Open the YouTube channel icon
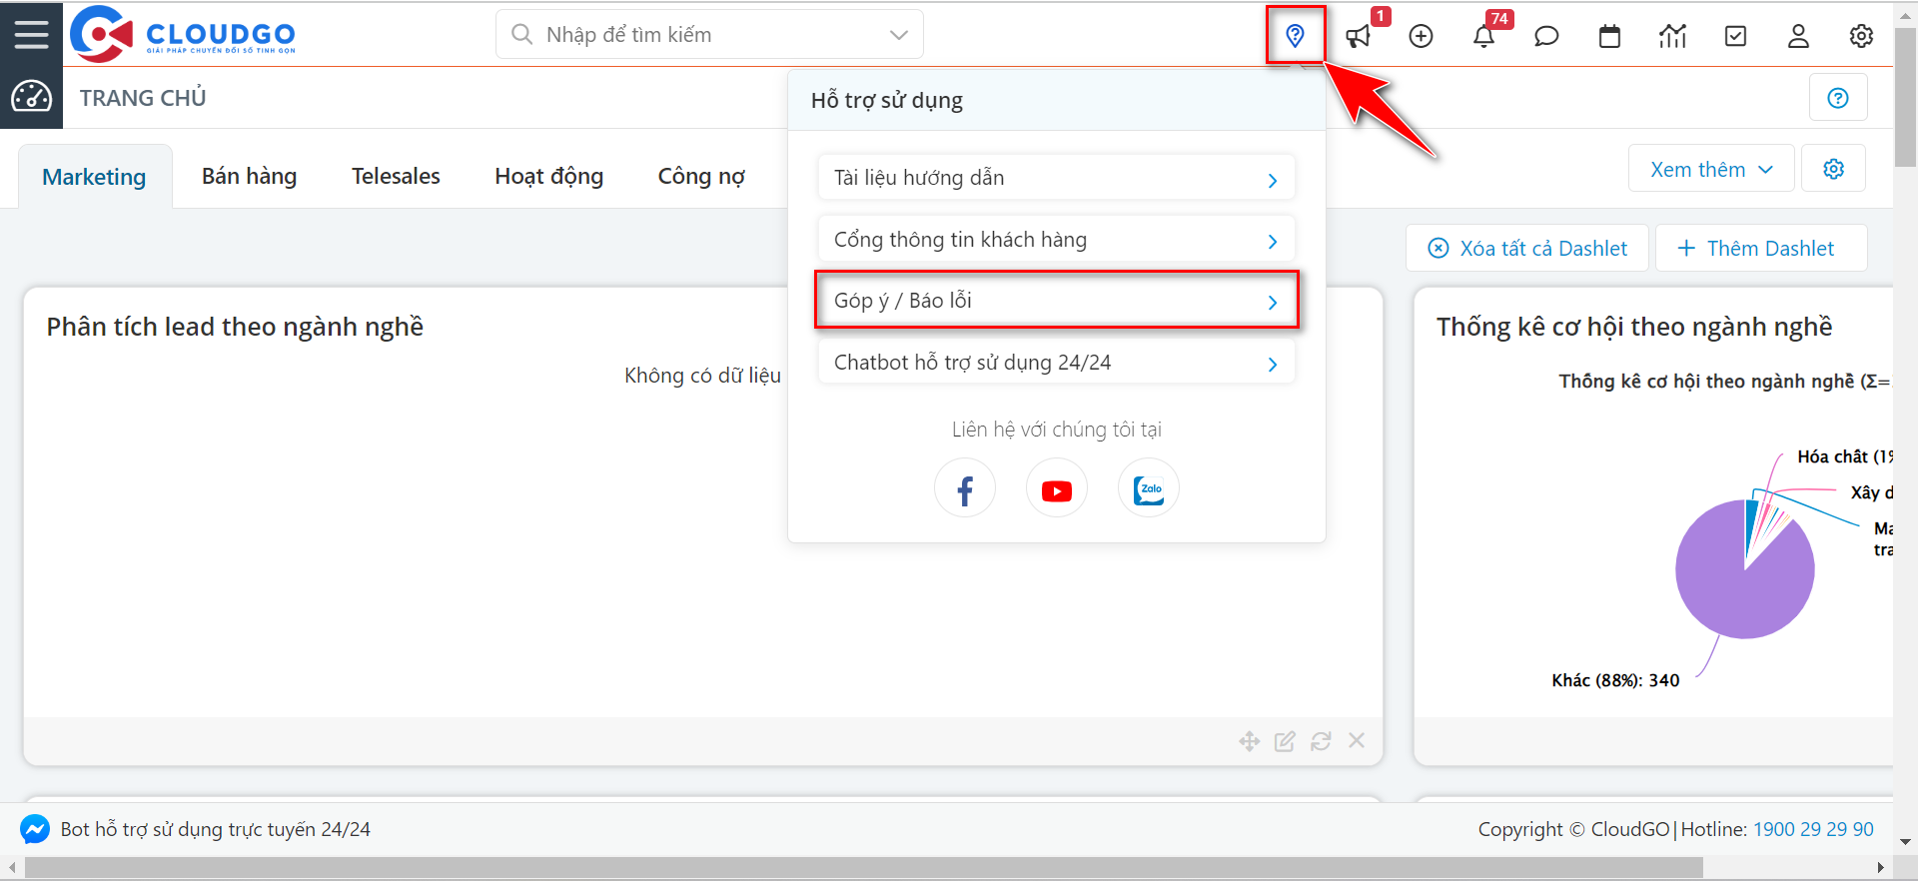The height and width of the screenshot is (881, 1918). 1056,489
